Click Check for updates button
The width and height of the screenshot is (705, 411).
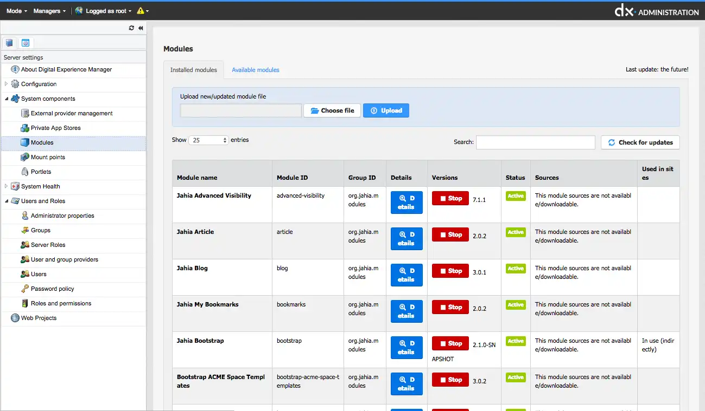640,142
